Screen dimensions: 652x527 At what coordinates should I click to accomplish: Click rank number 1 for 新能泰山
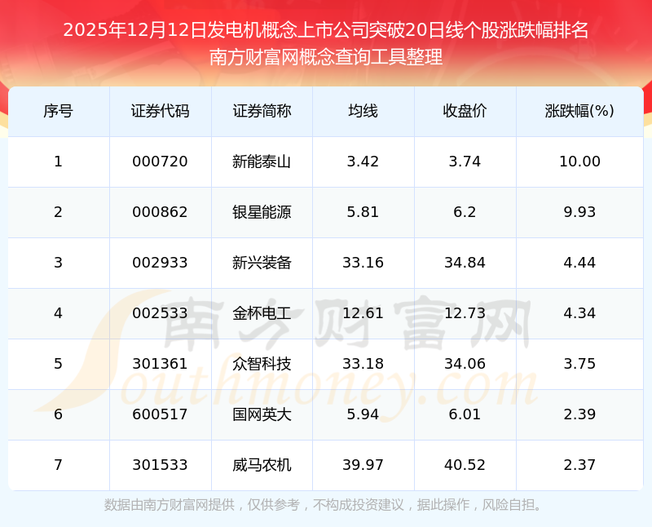(58, 162)
